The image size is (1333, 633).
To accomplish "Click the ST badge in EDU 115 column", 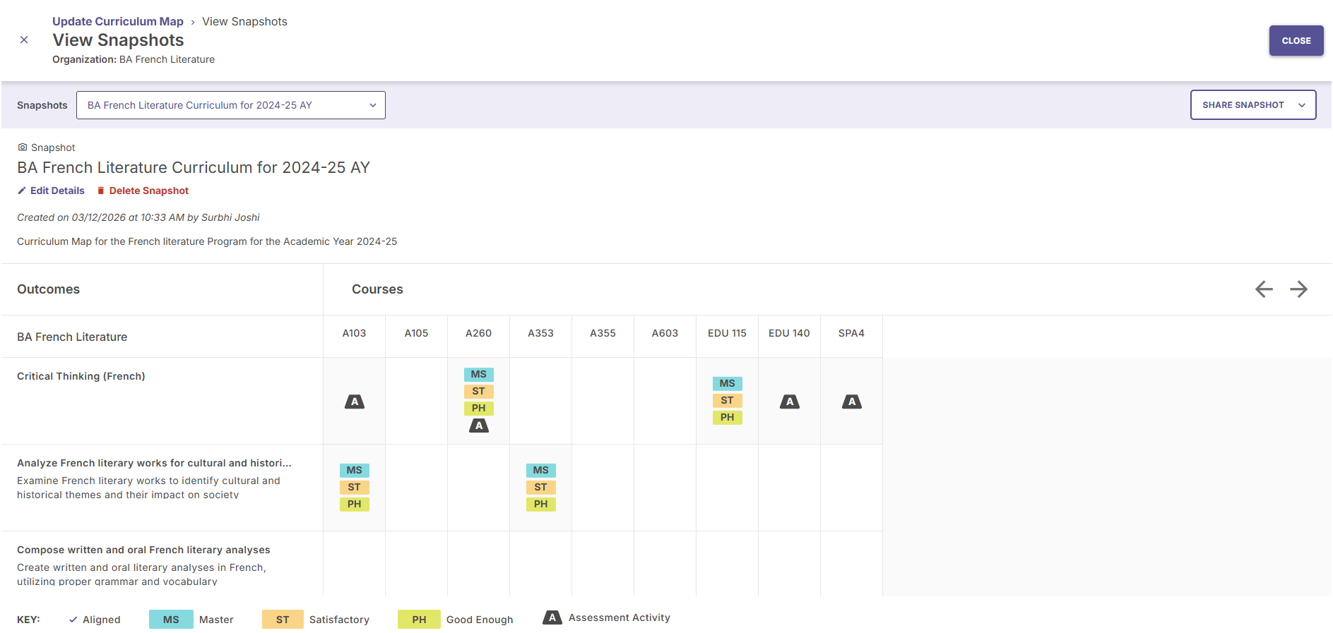I will point(728,401).
